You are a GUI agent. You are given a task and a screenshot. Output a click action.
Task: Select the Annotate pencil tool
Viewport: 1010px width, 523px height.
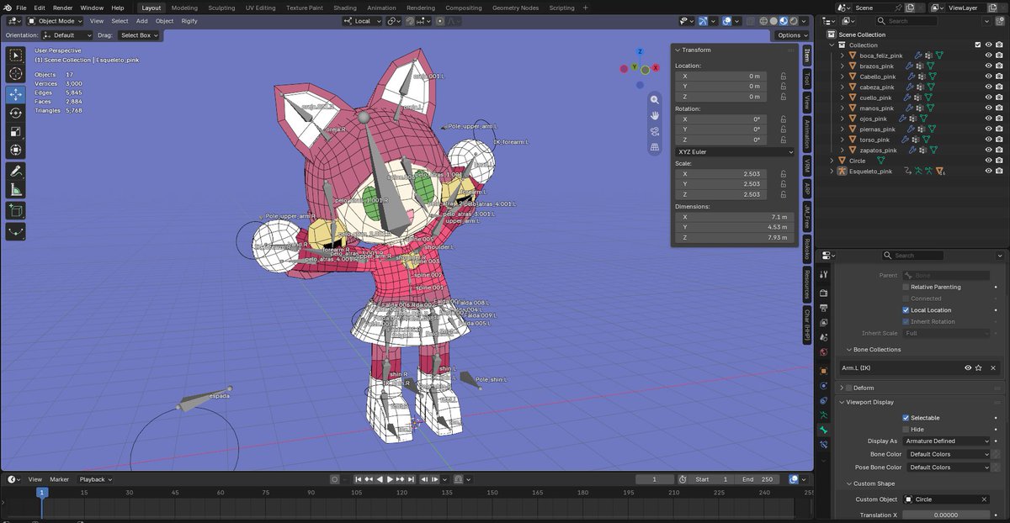coord(16,171)
